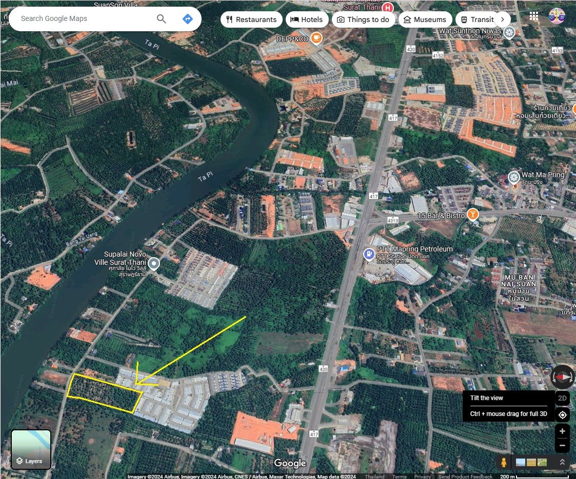The height and width of the screenshot is (479, 576).
Task: Show more category chips with arrow
Action: (503, 19)
